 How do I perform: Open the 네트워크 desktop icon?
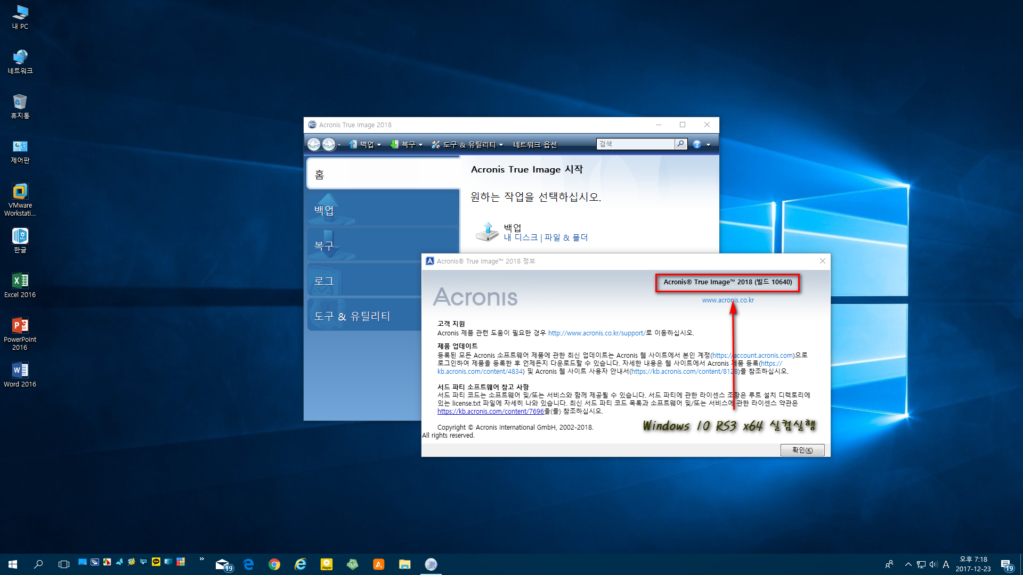(20, 62)
